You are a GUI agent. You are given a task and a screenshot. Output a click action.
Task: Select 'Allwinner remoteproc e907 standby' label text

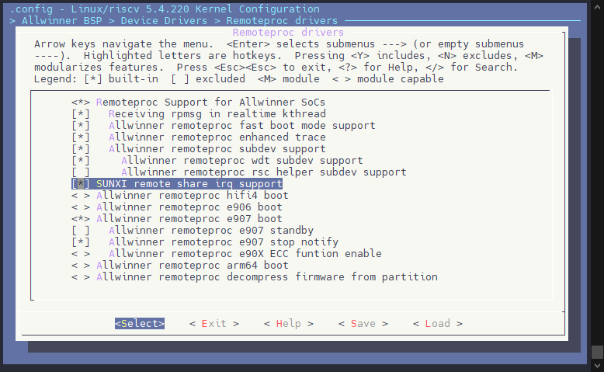211,231
